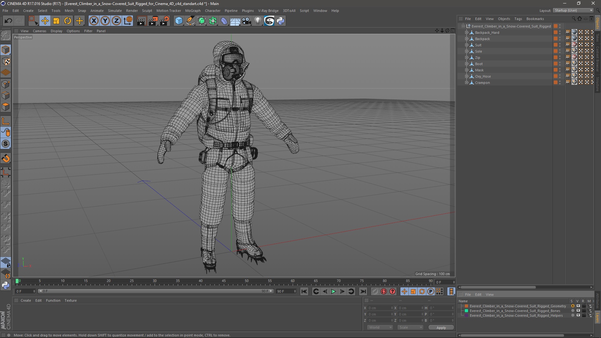Toggle Y axis lock
This screenshot has height=338, width=601.
point(105,21)
